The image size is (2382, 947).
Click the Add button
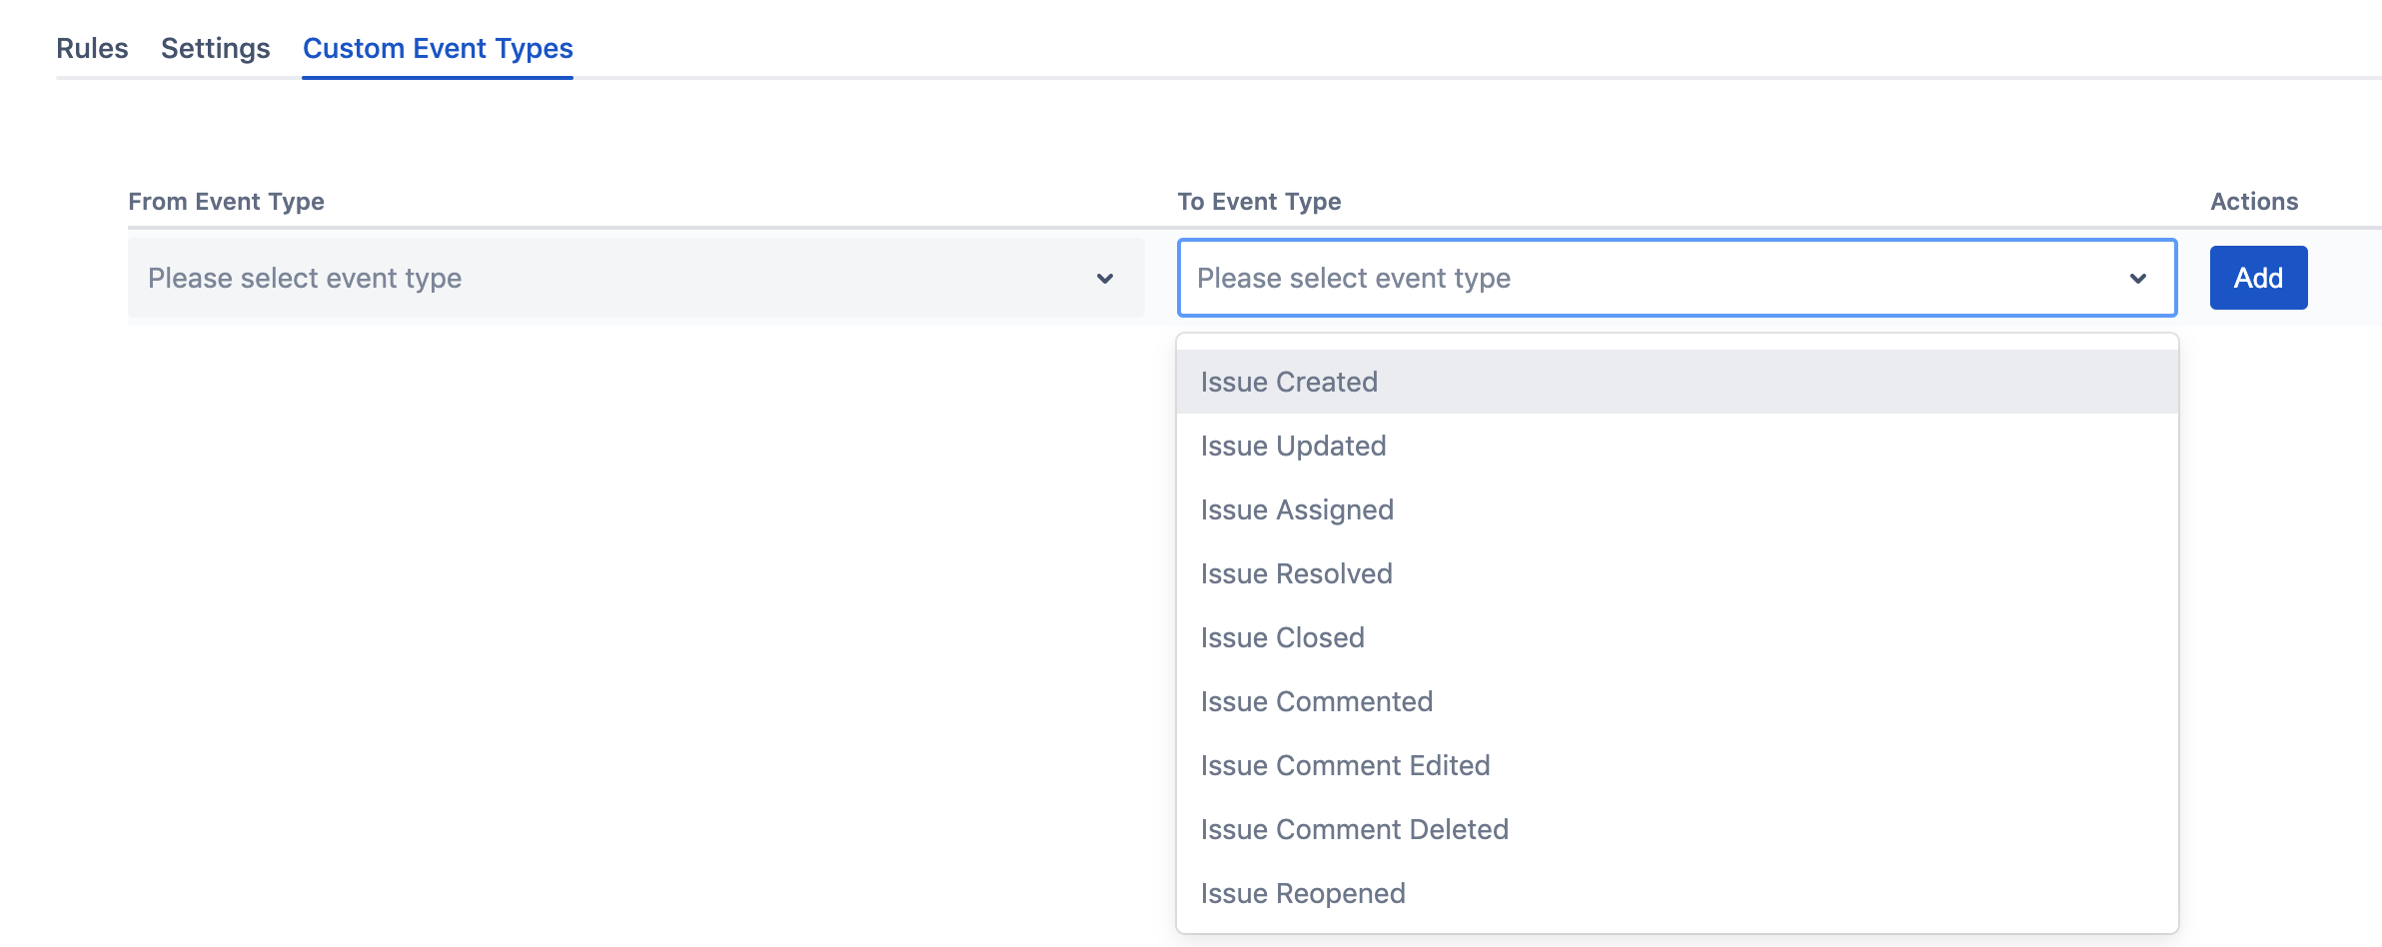click(x=2258, y=278)
